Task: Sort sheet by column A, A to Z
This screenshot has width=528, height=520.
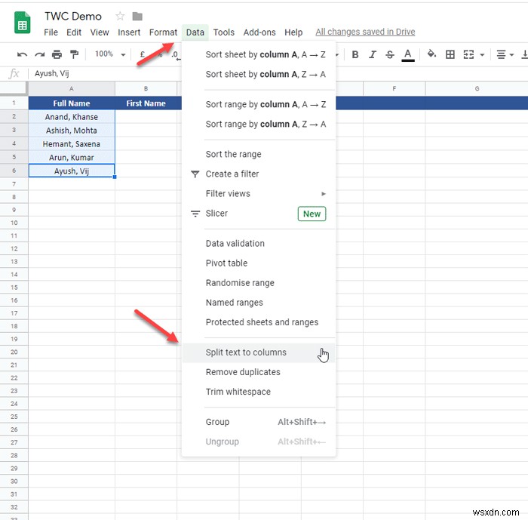Action: click(259, 54)
